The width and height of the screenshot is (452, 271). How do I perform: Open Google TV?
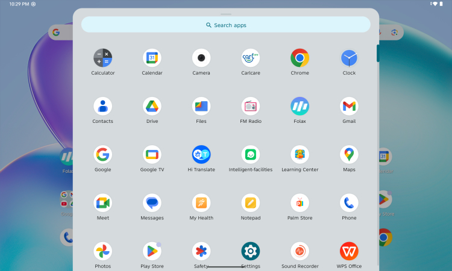point(152,155)
